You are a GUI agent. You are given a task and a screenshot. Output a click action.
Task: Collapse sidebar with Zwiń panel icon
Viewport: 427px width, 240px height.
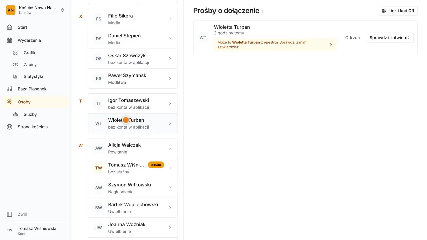tap(10, 214)
